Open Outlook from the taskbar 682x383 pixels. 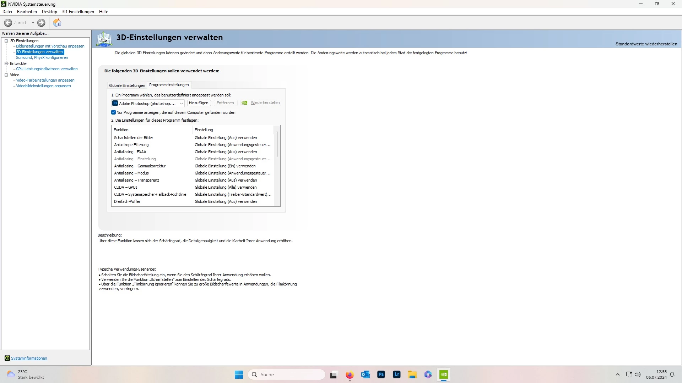click(365, 374)
